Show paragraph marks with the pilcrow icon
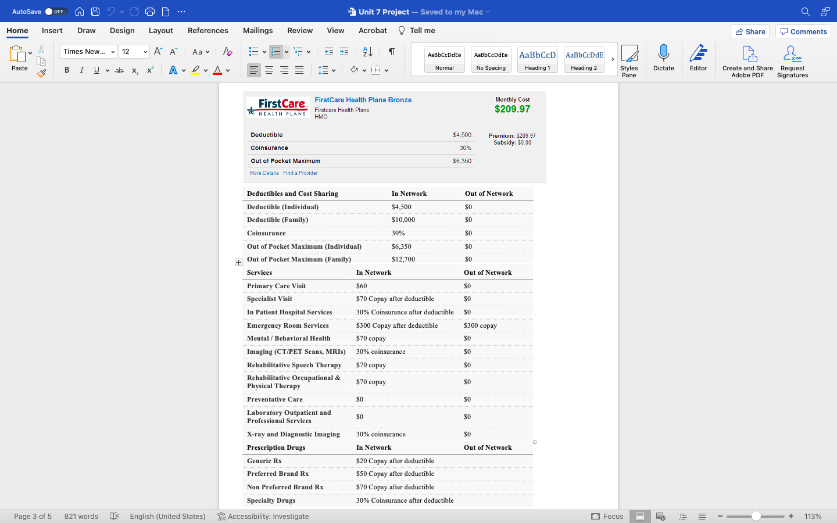The width and height of the screenshot is (837, 523). pyautogui.click(x=392, y=52)
